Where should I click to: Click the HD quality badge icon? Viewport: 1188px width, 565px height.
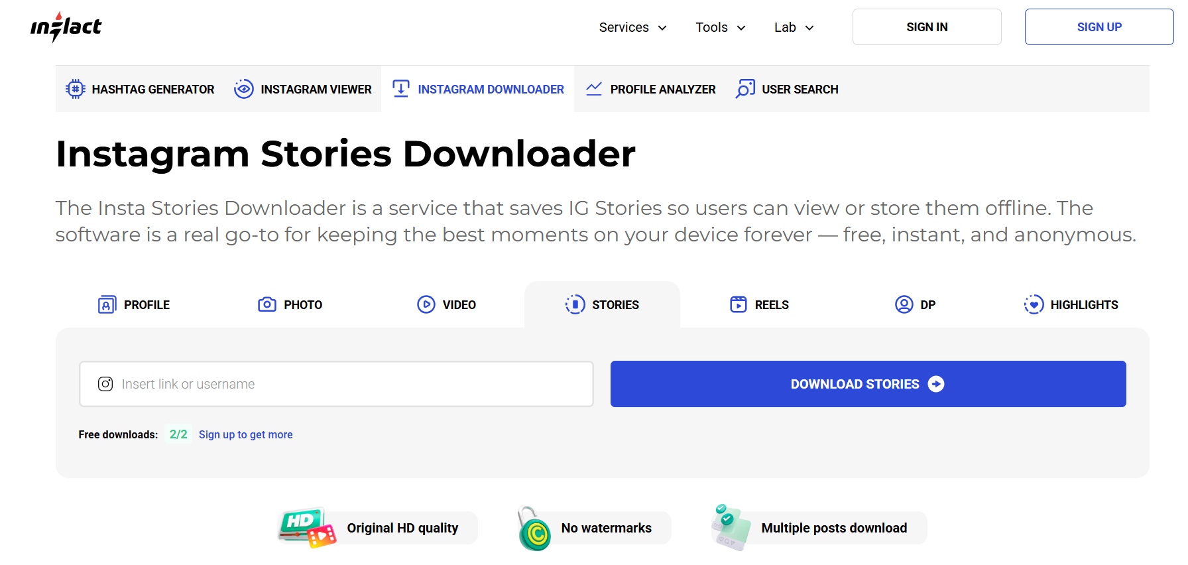point(307,528)
